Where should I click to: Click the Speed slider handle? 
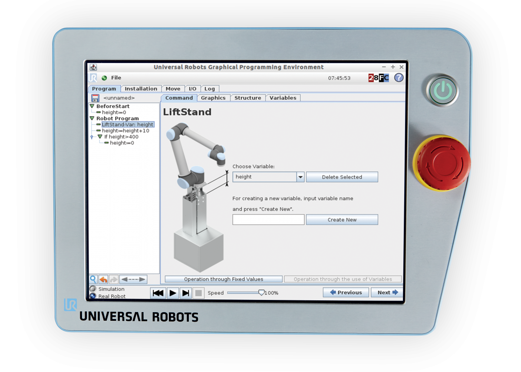[x=261, y=293]
